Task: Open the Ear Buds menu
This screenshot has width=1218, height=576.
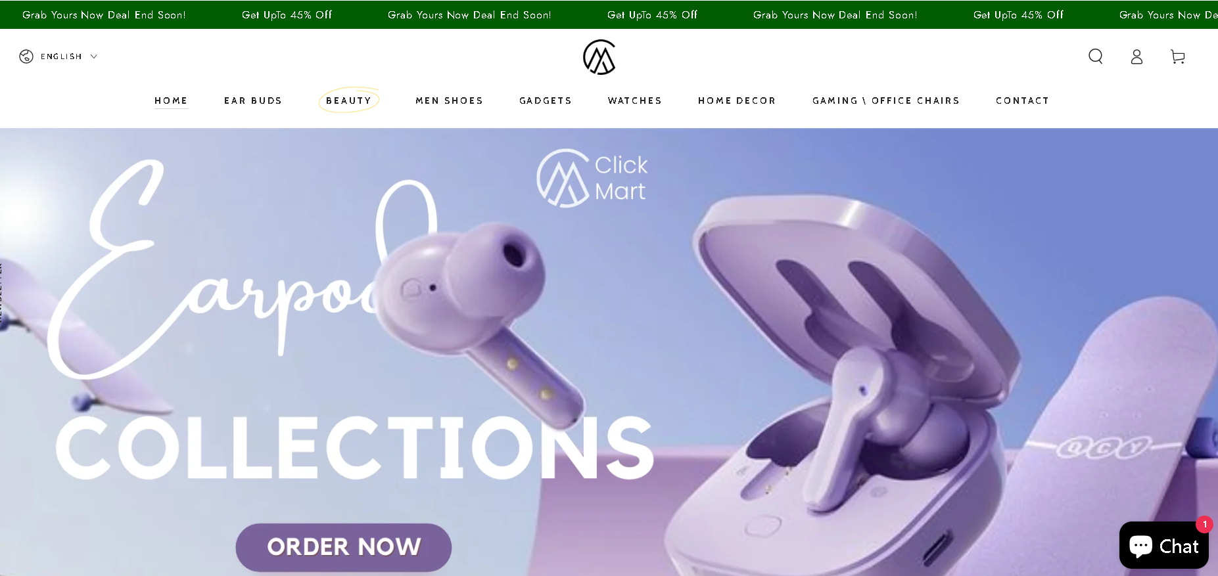Action: tap(253, 100)
